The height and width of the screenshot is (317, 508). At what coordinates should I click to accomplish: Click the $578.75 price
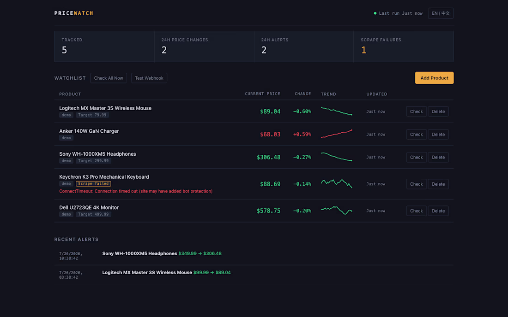(x=268, y=211)
